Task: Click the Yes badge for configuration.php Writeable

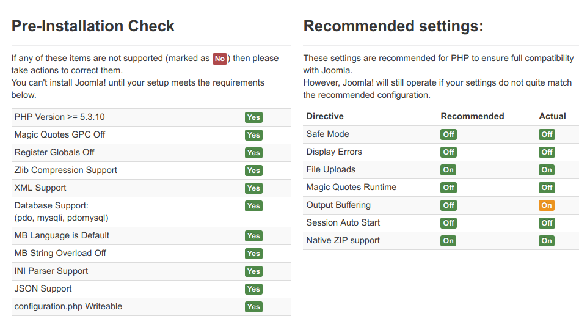Action: (x=253, y=307)
